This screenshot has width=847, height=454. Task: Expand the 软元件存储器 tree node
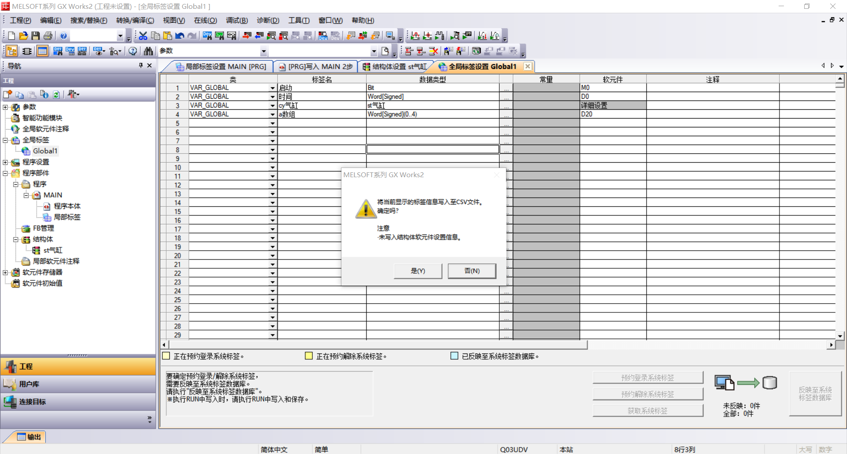coord(5,272)
